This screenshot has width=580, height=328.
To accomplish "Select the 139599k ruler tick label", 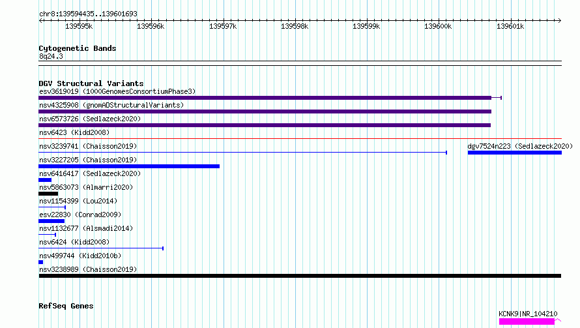I will coord(366,26).
